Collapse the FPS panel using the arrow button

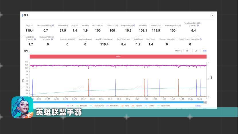coord(212,15)
